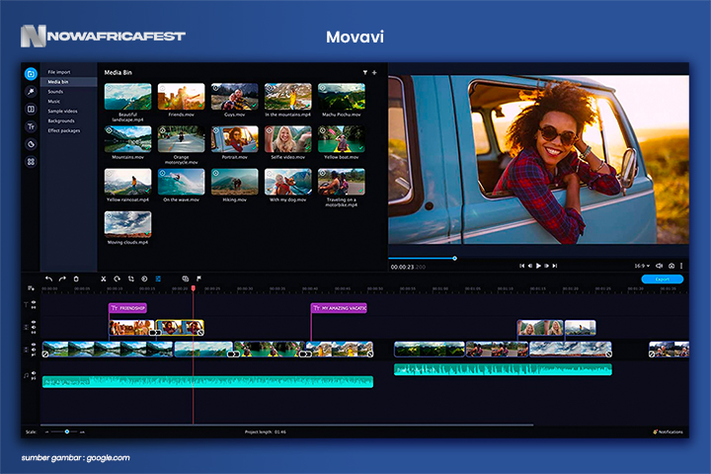The width and height of the screenshot is (711, 474).
Task: Toggle visibility of the overlay track
Action: coord(34,323)
